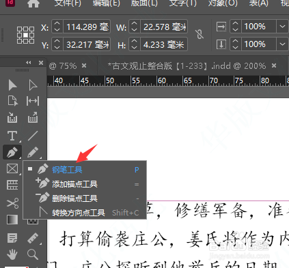Click the X position value field
Viewport: 289px width, 268px height.
point(87,27)
